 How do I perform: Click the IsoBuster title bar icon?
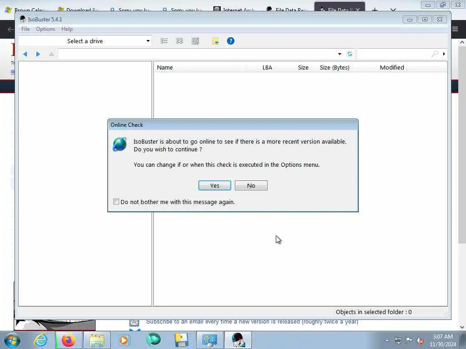23,19
